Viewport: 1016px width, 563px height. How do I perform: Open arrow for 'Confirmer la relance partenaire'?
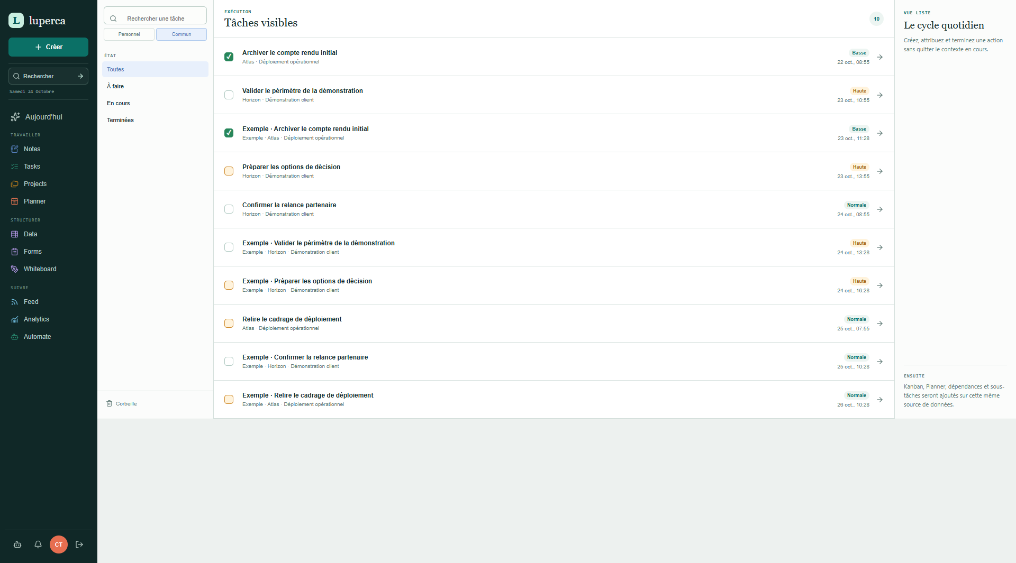point(879,209)
